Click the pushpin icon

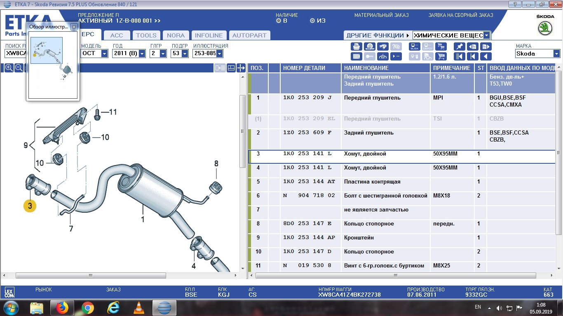click(460, 46)
